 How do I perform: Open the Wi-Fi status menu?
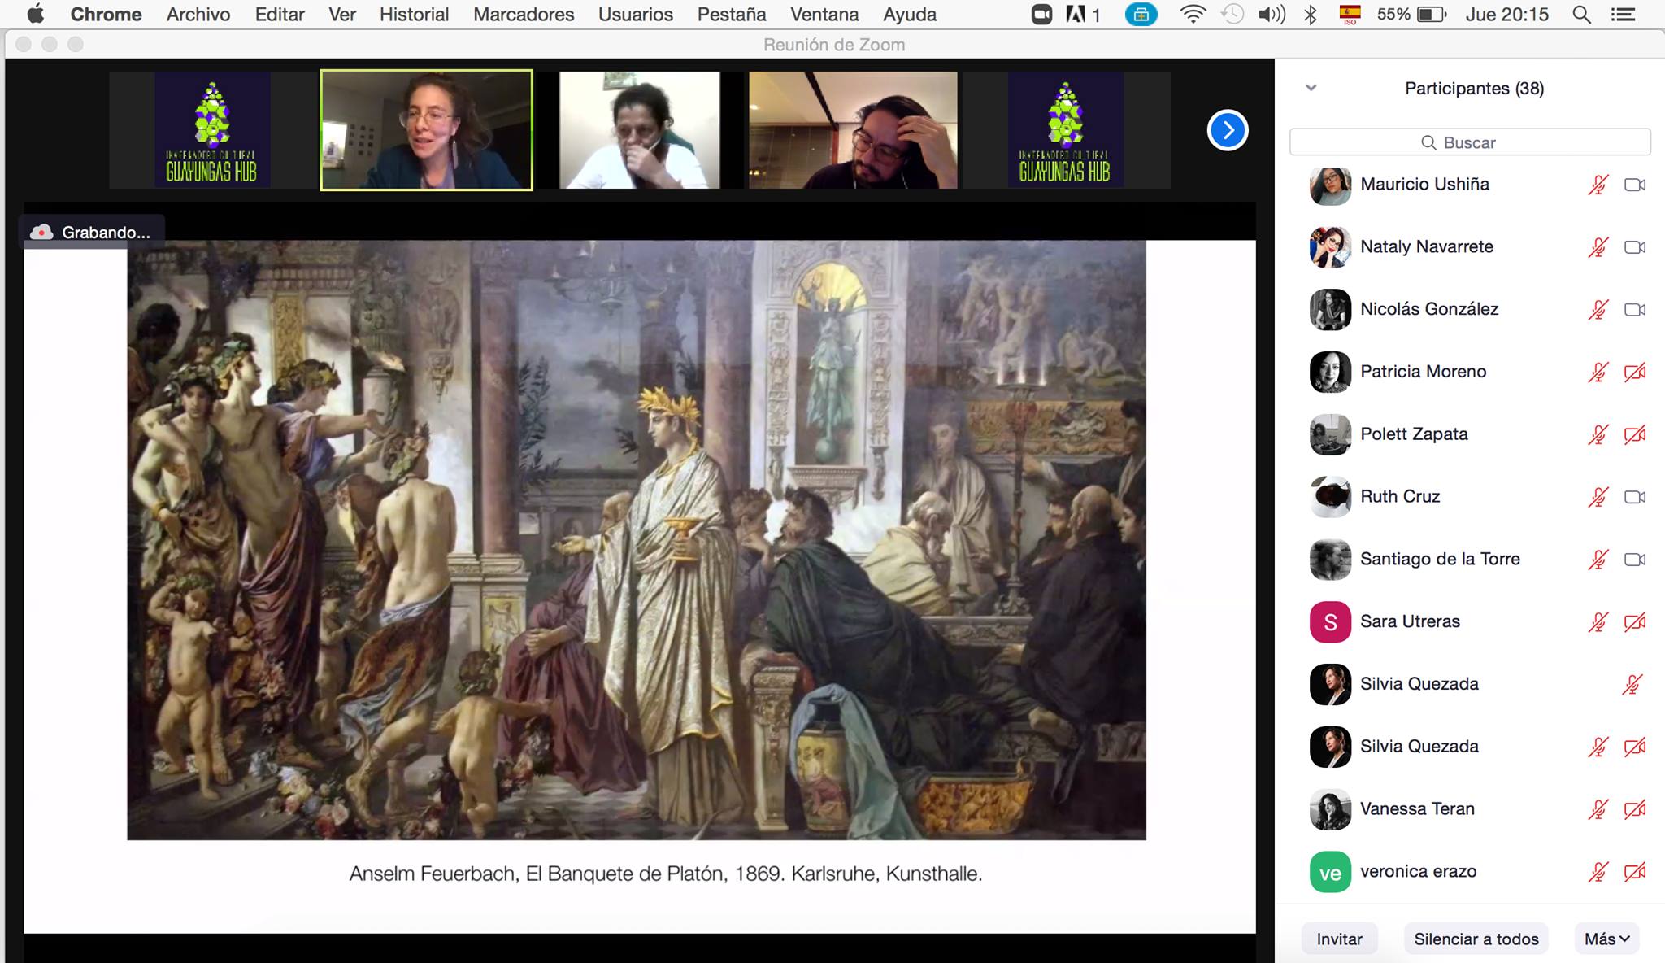(x=1192, y=15)
